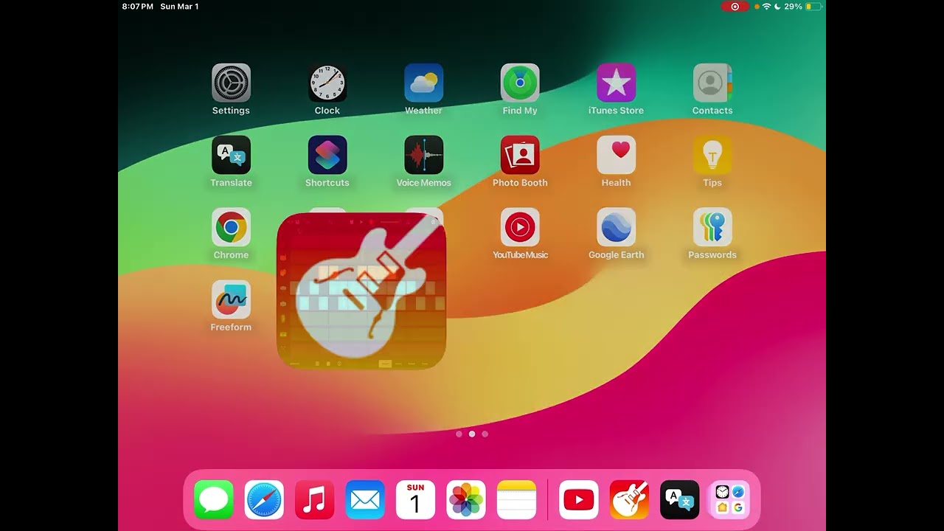This screenshot has height=531, width=944.
Task: Open the App Library folder in dock
Action: click(729, 500)
